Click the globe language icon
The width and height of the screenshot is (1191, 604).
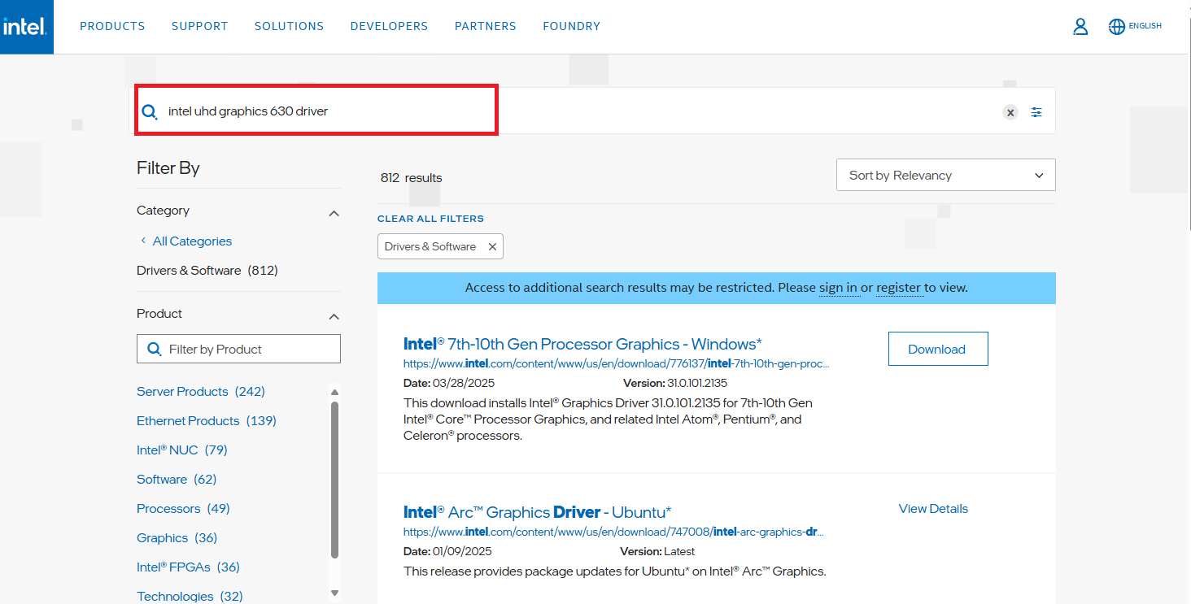tap(1116, 27)
